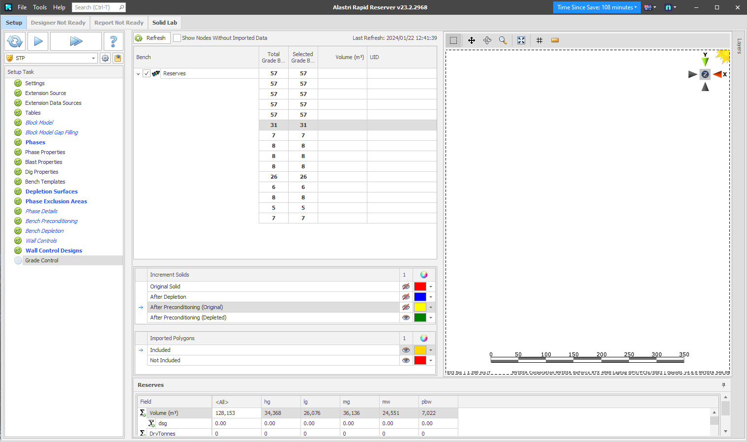Viewport: 747px width, 442px height.
Task: Open the measure ruler tool
Action: (555, 40)
